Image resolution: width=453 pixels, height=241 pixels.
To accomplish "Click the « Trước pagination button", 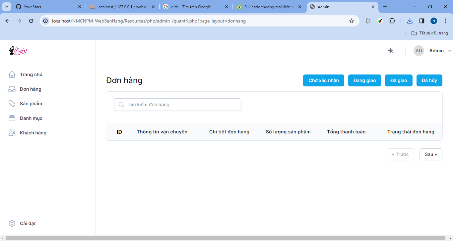I will [400, 154].
